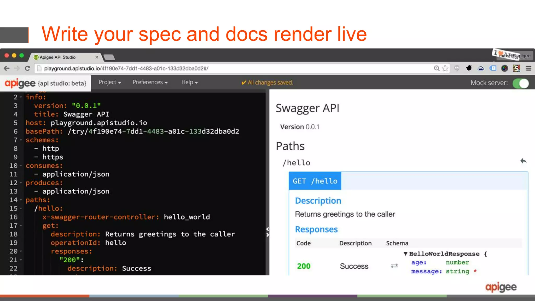Click the Schema column header
Viewport: 535px width, 301px height.
click(397, 243)
